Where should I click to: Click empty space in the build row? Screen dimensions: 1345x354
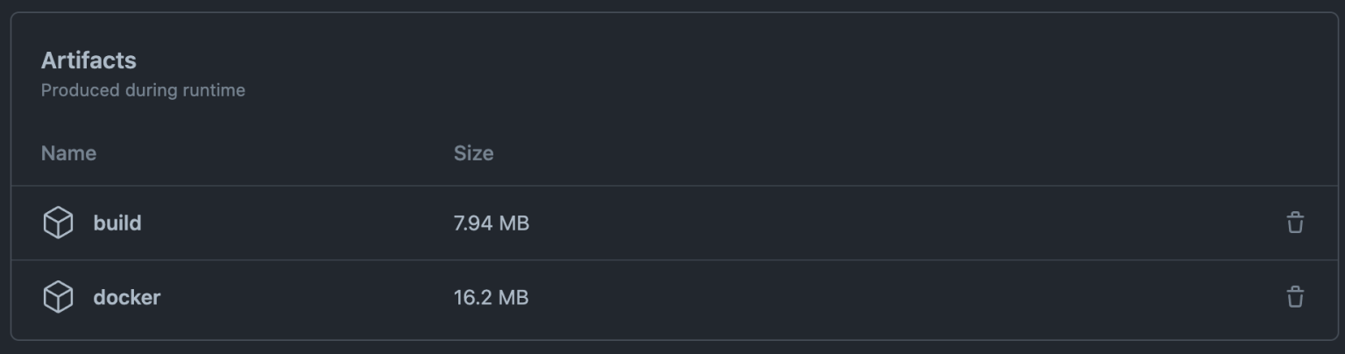[x=876, y=223]
